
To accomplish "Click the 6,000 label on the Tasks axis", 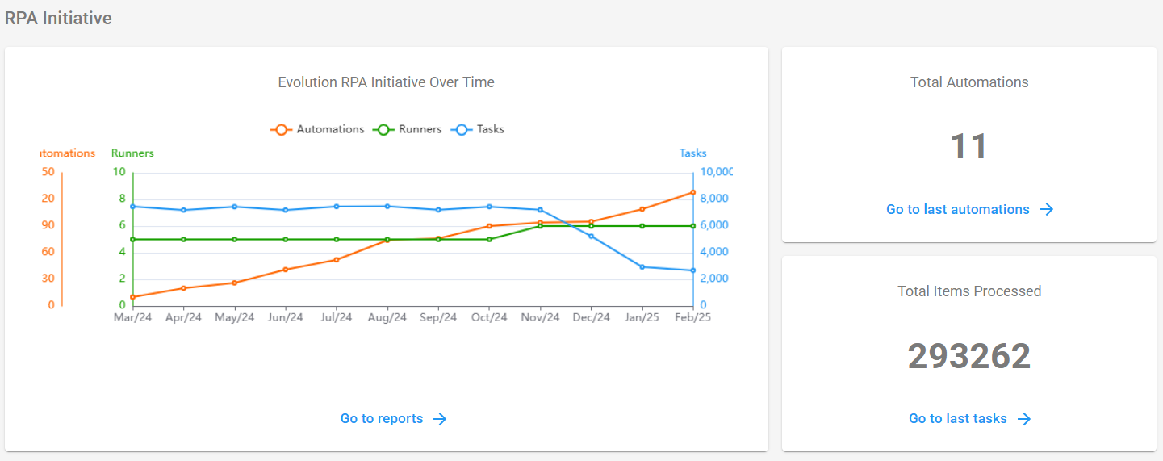I will point(714,225).
